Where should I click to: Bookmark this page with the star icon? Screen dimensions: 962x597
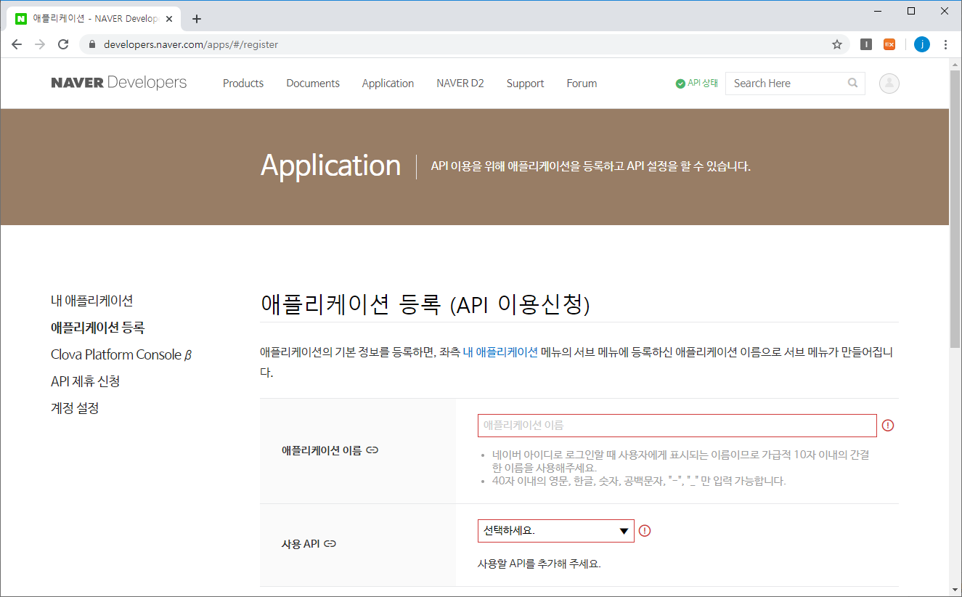tap(836, 44)
